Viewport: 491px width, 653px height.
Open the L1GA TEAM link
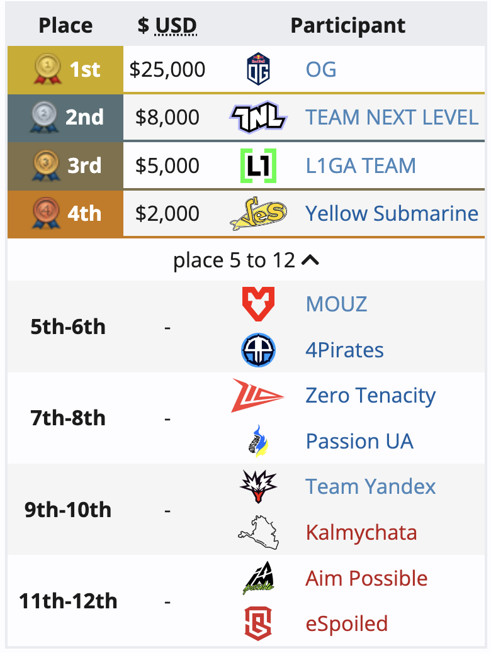click(361, 165)
